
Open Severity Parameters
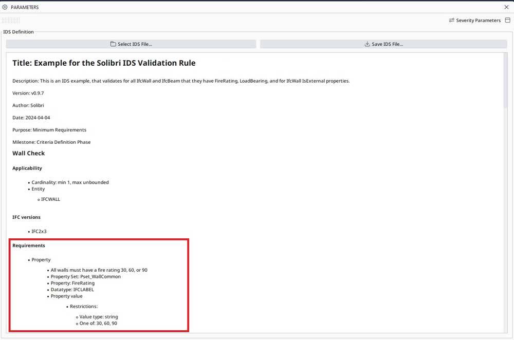474,21
